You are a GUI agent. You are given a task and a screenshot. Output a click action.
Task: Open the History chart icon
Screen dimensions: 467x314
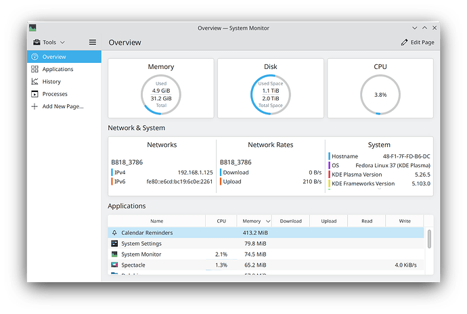[35, 81]
